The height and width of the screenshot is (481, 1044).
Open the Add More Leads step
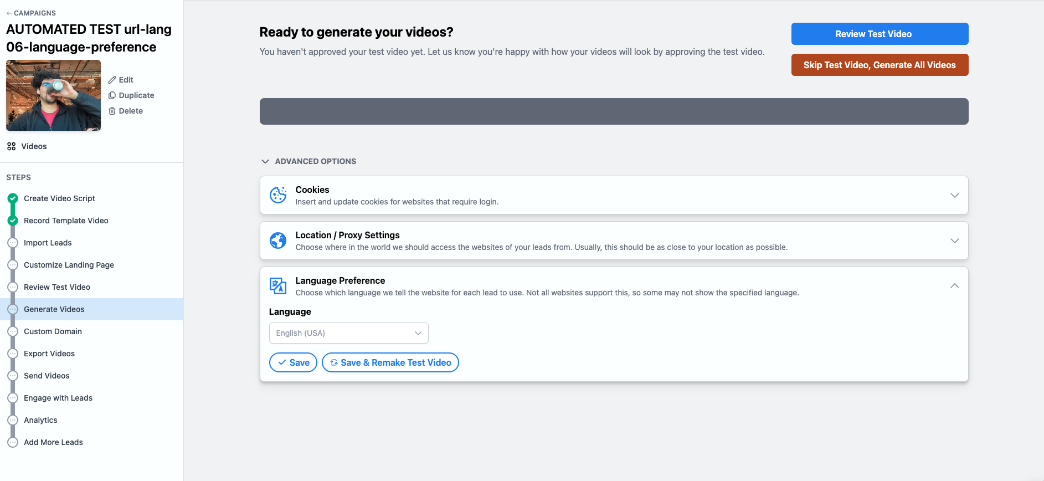[x=53, y=442]
